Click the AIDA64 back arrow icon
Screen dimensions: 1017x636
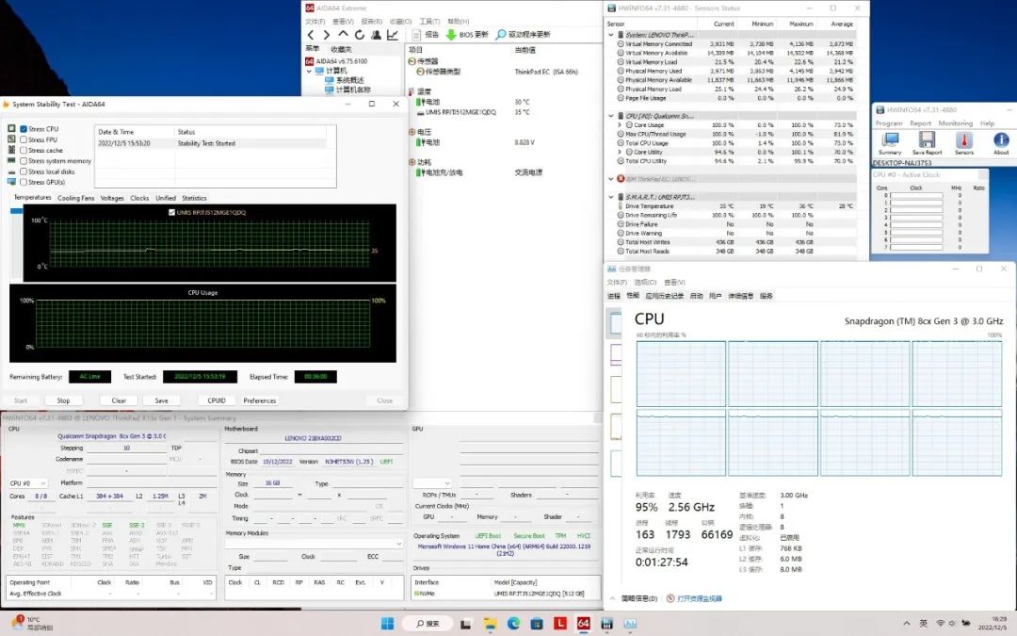pos(312,35)
